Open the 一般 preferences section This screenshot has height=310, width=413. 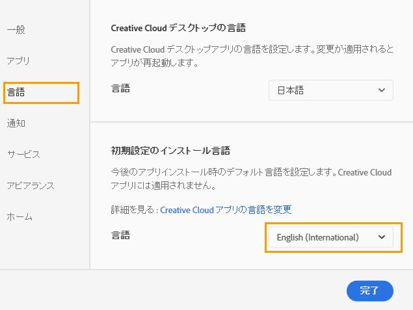coord(16,29)
